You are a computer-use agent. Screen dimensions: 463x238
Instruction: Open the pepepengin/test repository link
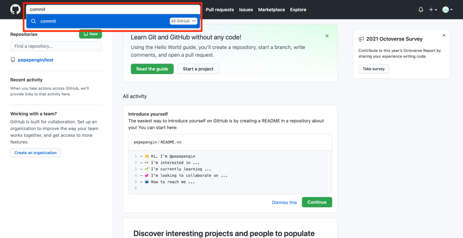tap(36, 60)
